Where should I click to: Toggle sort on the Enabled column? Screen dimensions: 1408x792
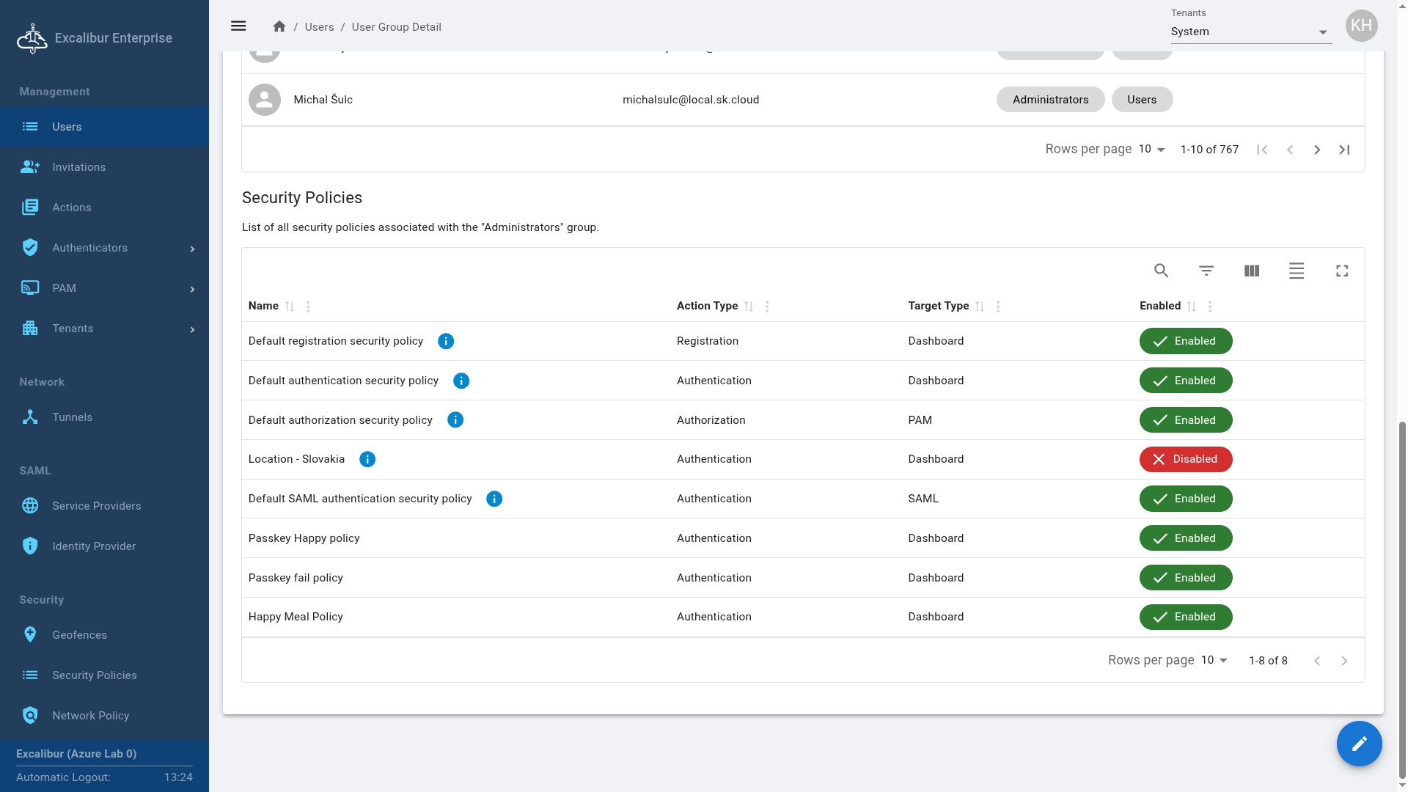(x=1192, y=307)
